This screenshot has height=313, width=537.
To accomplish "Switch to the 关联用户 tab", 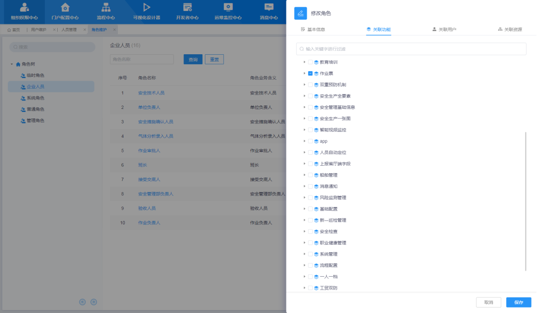I will click(444, 29).
